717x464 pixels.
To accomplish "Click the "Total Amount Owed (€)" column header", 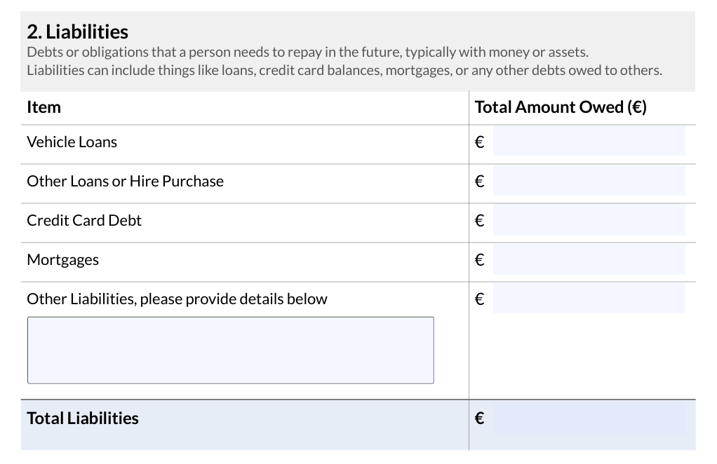I will point(561,107).
